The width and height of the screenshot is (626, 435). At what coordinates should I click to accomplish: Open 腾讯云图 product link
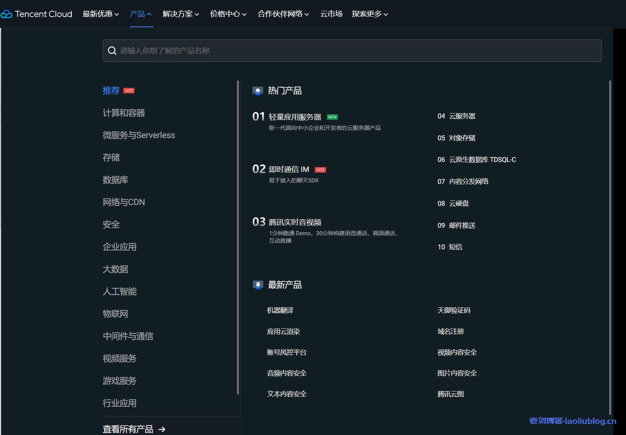tap(450, 394)
